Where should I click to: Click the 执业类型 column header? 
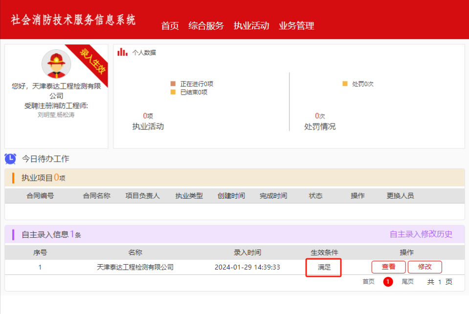(x=189, y=196)
